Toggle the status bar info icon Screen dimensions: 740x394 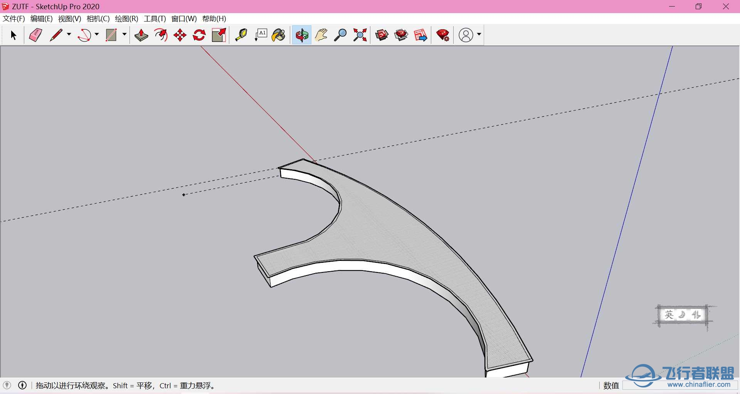22,385
